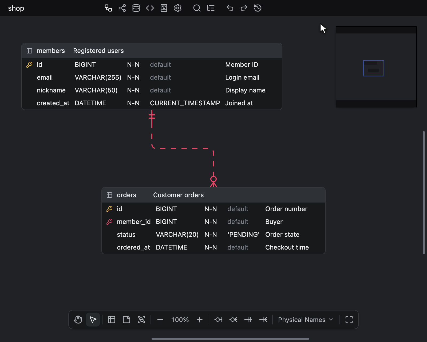
Task: Select the members table name
Action: point(51,51)
